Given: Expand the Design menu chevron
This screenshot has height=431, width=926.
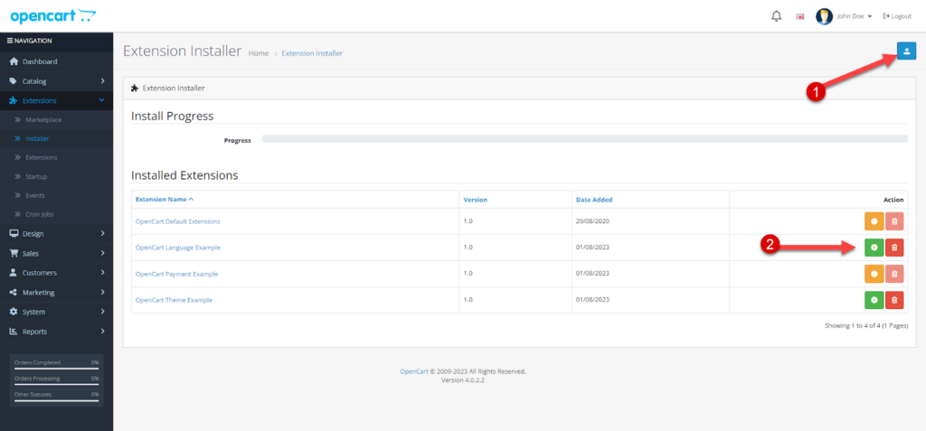Looking at the screenshot, I should (x=102, y=234).
